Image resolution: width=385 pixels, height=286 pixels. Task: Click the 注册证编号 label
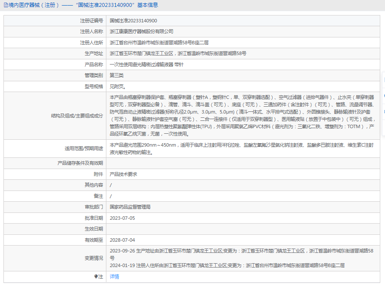[x=92, y=21]
